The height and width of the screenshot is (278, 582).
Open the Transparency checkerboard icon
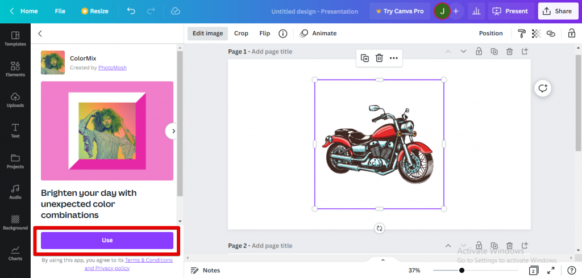pos(536,33)
